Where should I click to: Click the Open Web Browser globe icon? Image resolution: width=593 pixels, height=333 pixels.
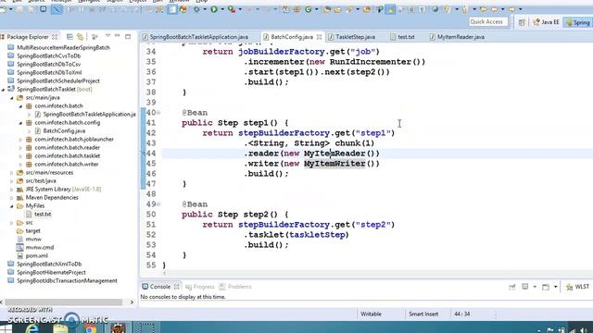pos(435,9)
